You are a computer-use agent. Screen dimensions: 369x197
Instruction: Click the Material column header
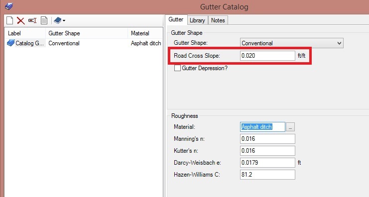click(145, 33)
